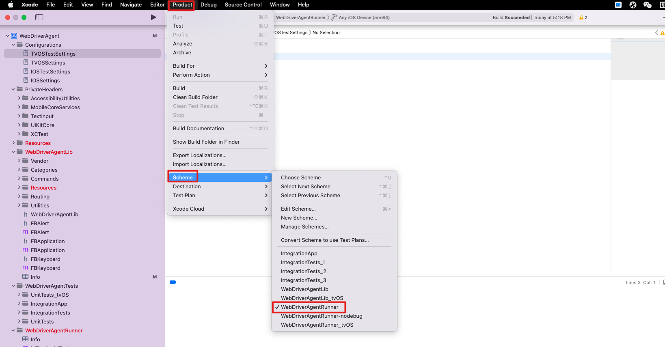This screenshot has width=665, height=347.
Task: Open the Debug menu
Action: pyautogui.click(x=209, y=5)
